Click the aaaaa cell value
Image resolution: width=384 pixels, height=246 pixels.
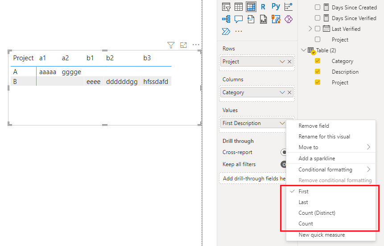(48, 72)
